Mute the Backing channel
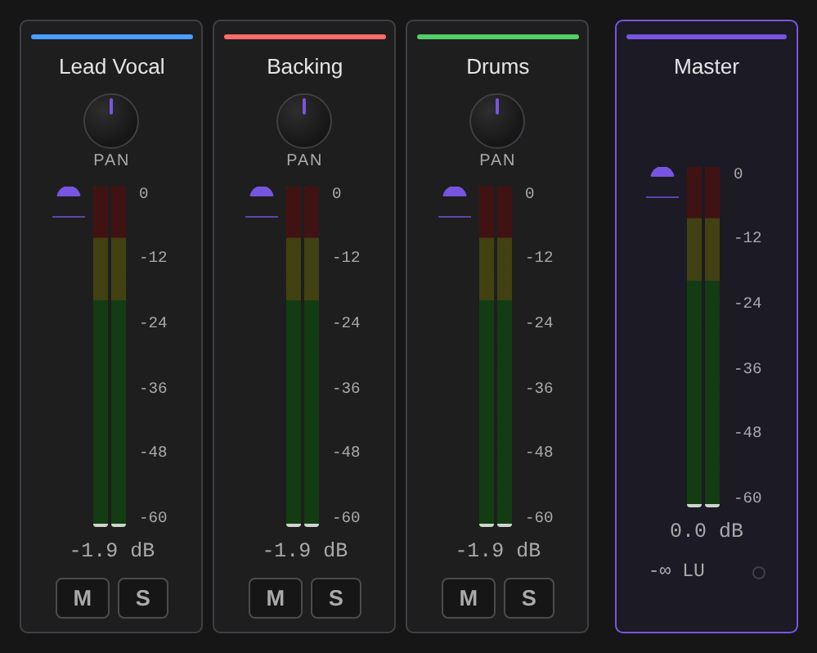This screenshot has height=653, width=817. [275, 597]
